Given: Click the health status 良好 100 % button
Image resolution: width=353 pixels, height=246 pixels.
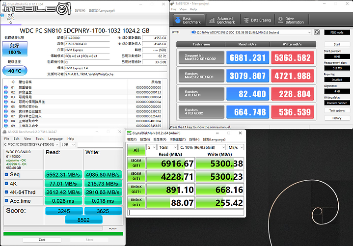Looking at the screenshot, I should pos(15,49).
